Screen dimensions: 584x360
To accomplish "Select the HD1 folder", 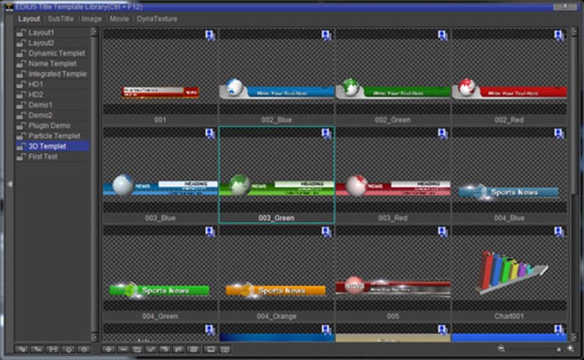I will coord(53,85).
